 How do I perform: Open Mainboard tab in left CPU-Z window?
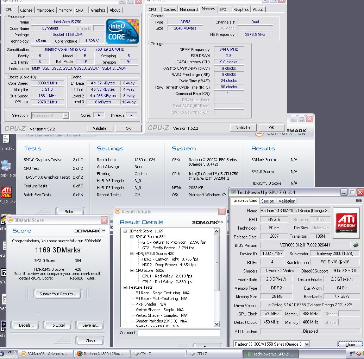click(45, 10)
